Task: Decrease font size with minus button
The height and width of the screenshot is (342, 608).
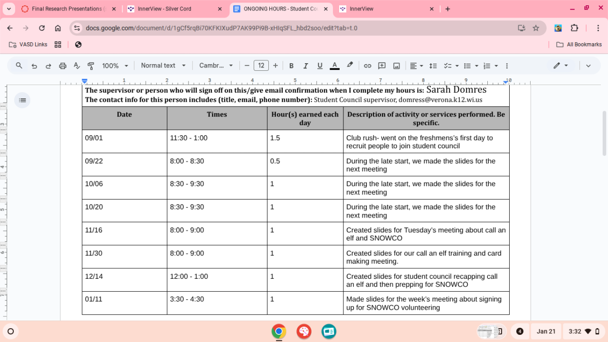Action: 247,66
